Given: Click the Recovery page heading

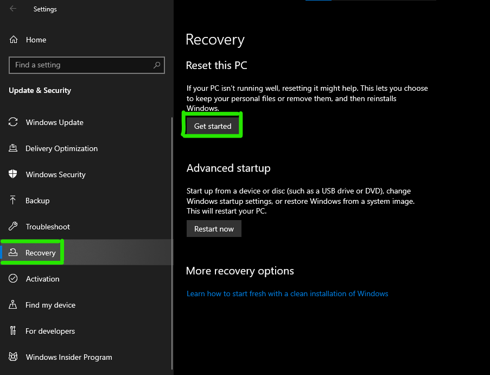Looking at the screenshot, I should coord(215,40).
